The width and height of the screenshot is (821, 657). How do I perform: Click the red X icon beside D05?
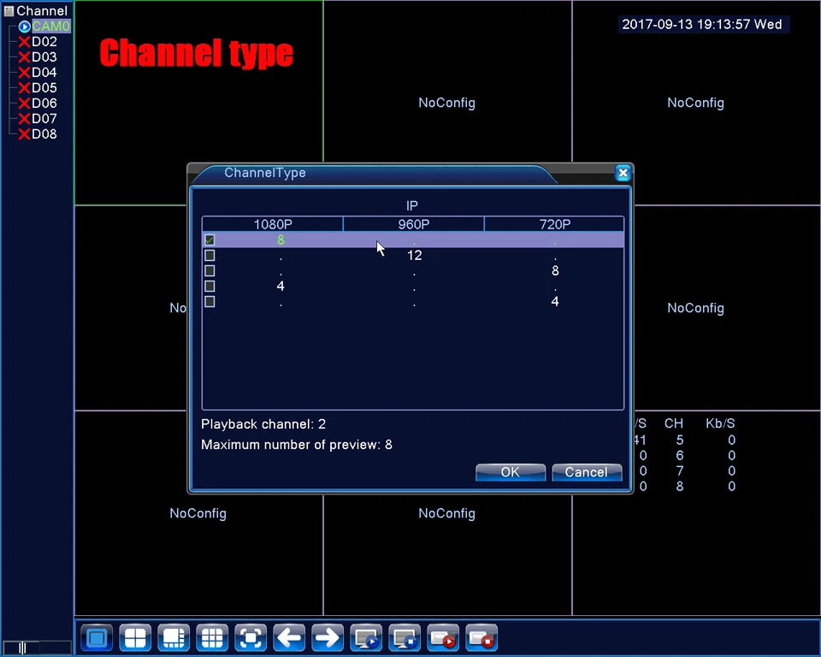pos(24,88)
